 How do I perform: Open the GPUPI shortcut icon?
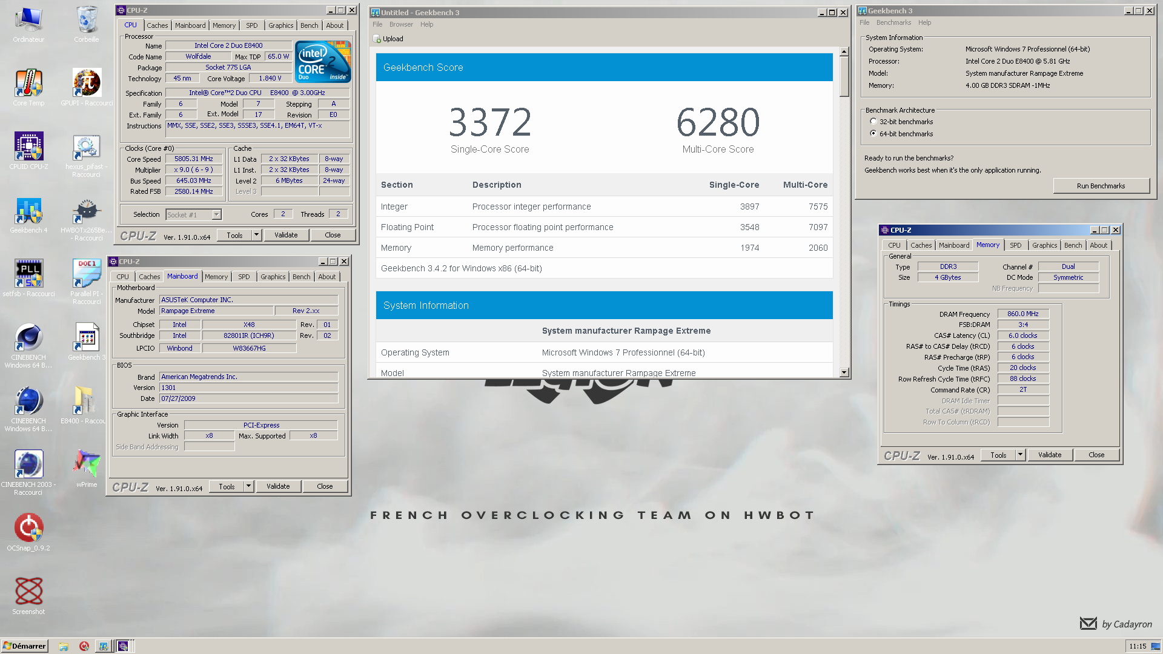click(87, 88)
